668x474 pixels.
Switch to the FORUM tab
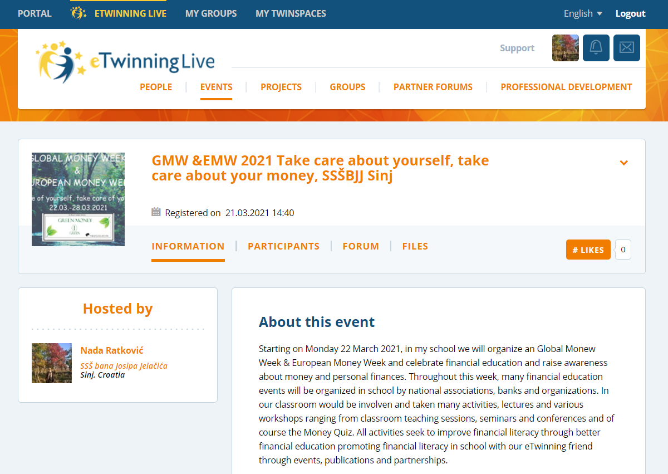361,246
